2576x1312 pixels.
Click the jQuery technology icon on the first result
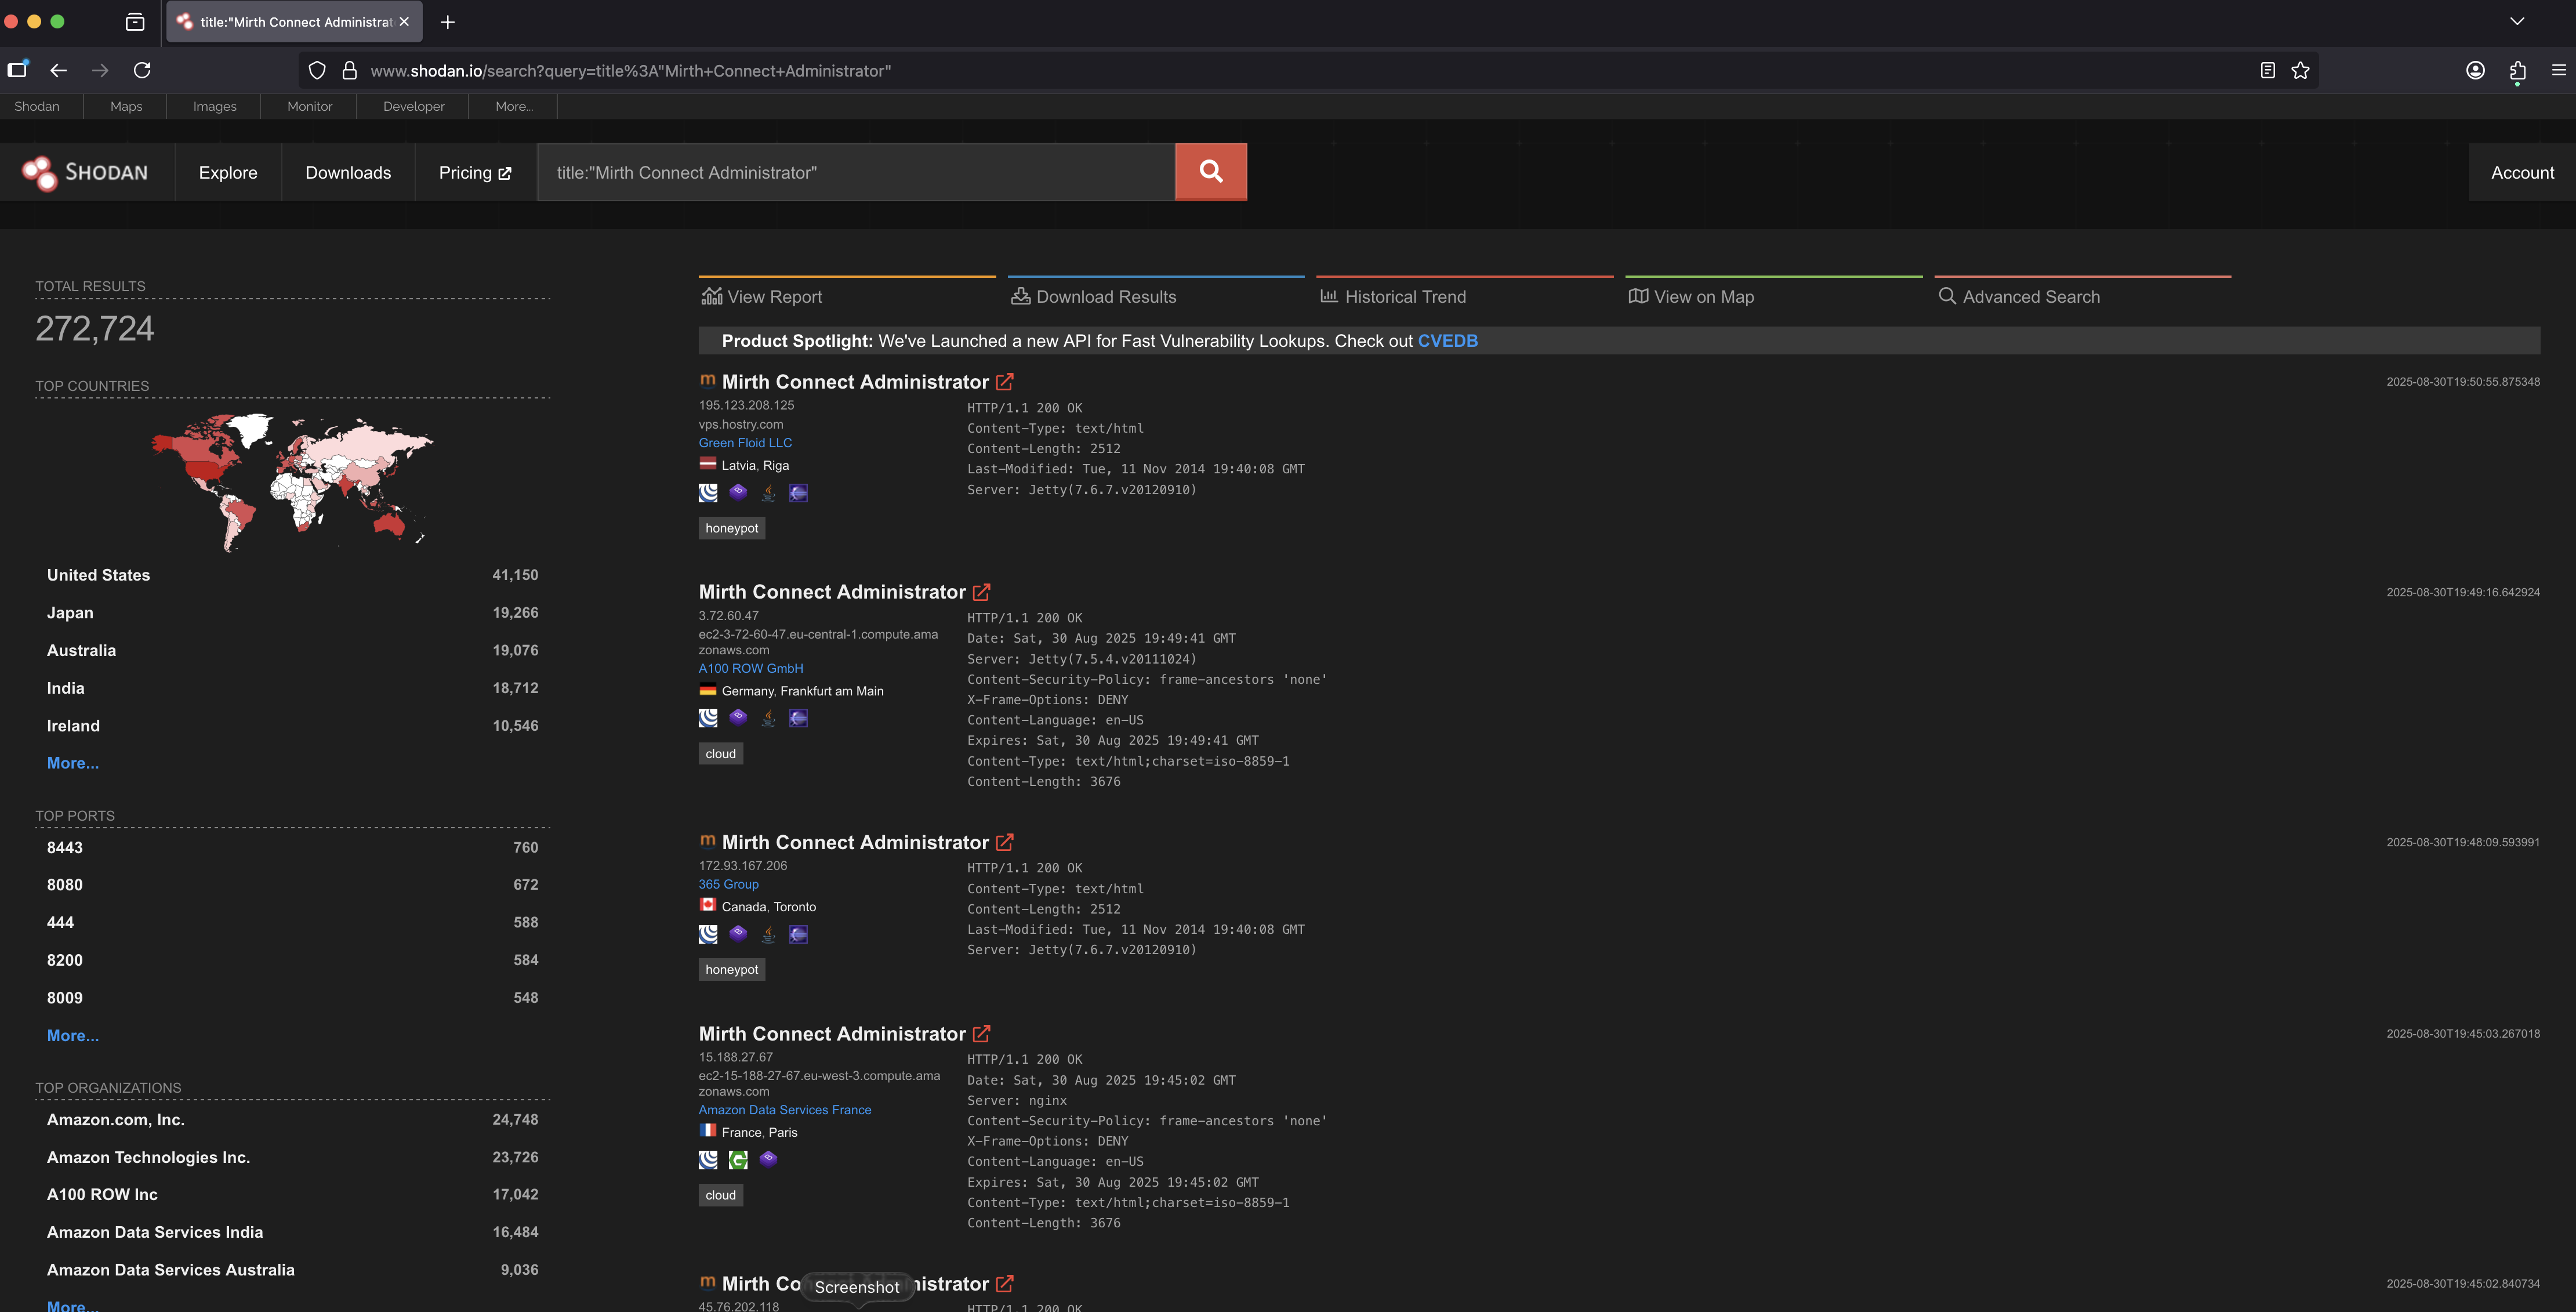[708, 492]
